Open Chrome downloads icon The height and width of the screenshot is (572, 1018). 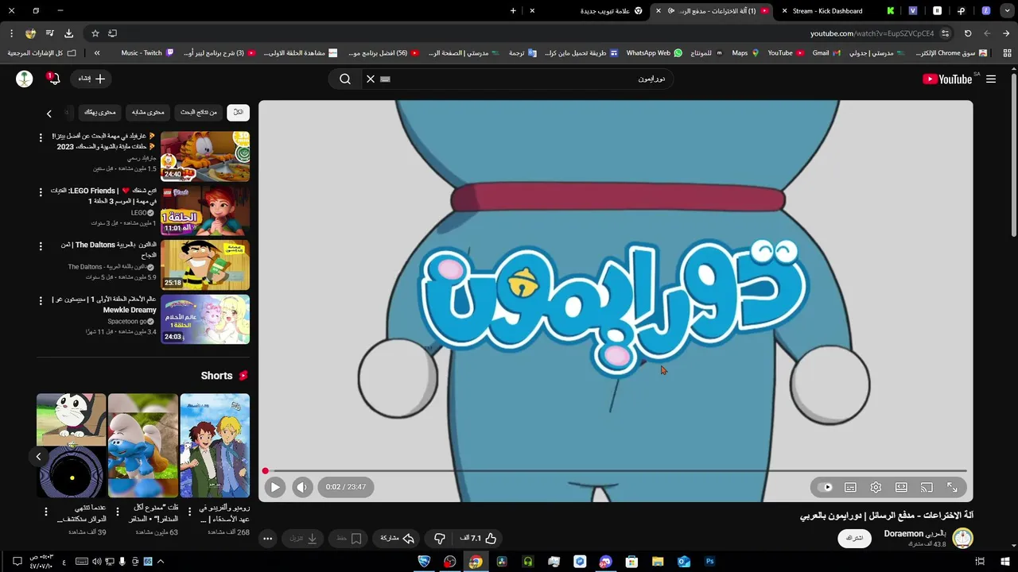click(68, 33)
